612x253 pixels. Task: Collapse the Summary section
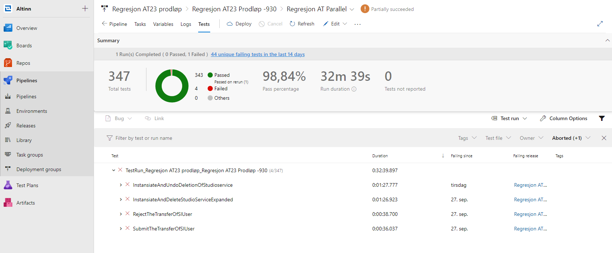coord(607,40)
